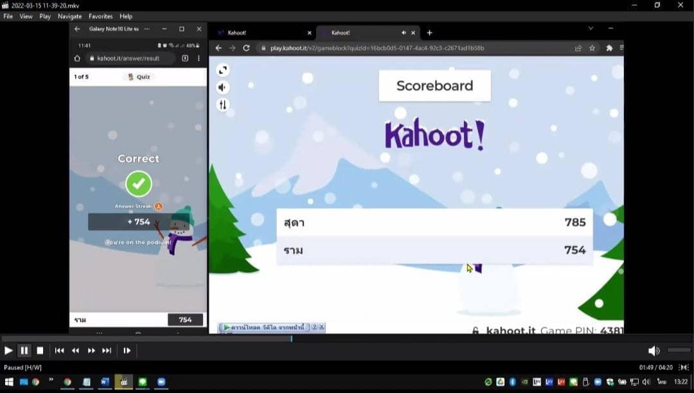
Task: Rewind the video with the double-left arrows
Action: pos(75,351)
